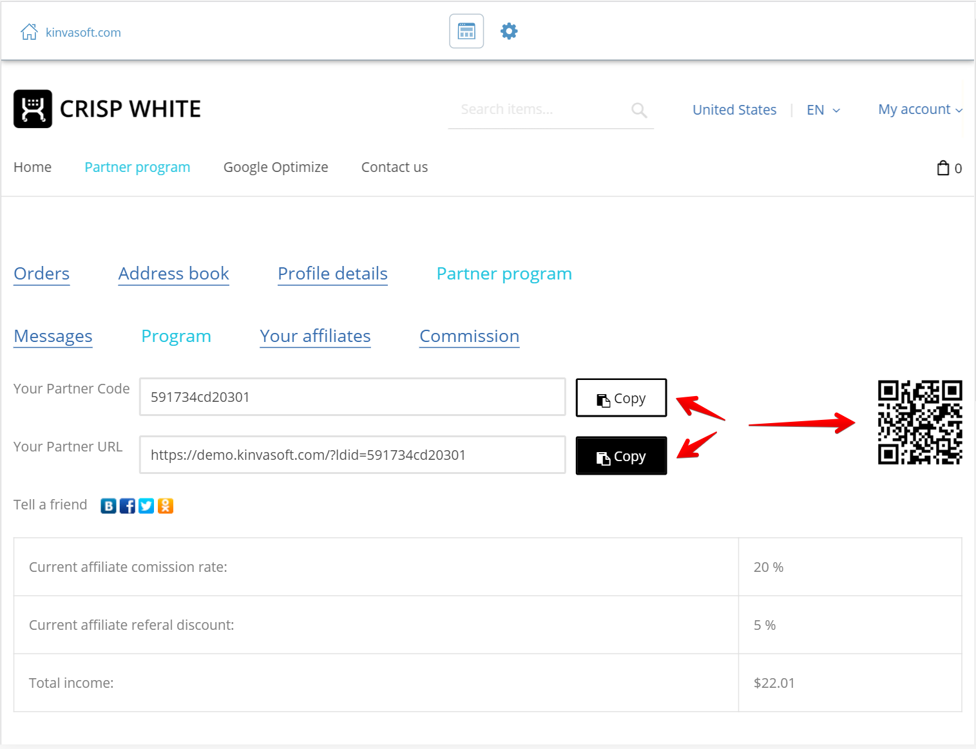Switch to the Your affiliates tab
This screenshot has width=976, height=749.
[315, 336]
